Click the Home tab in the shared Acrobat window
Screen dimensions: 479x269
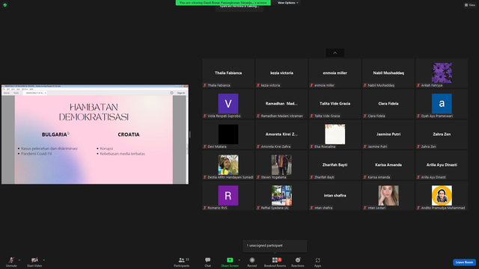7,93
